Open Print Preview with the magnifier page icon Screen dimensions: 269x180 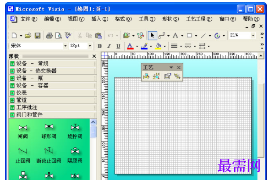pyautogui.click(x=59, y=36)
